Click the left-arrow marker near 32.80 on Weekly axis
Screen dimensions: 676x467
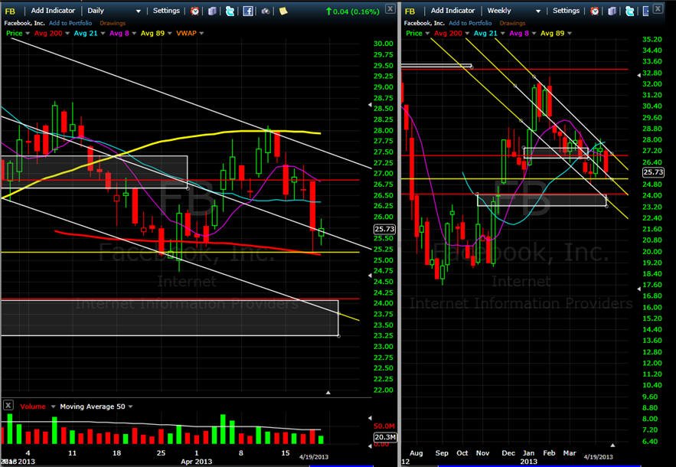coord(638,75)
